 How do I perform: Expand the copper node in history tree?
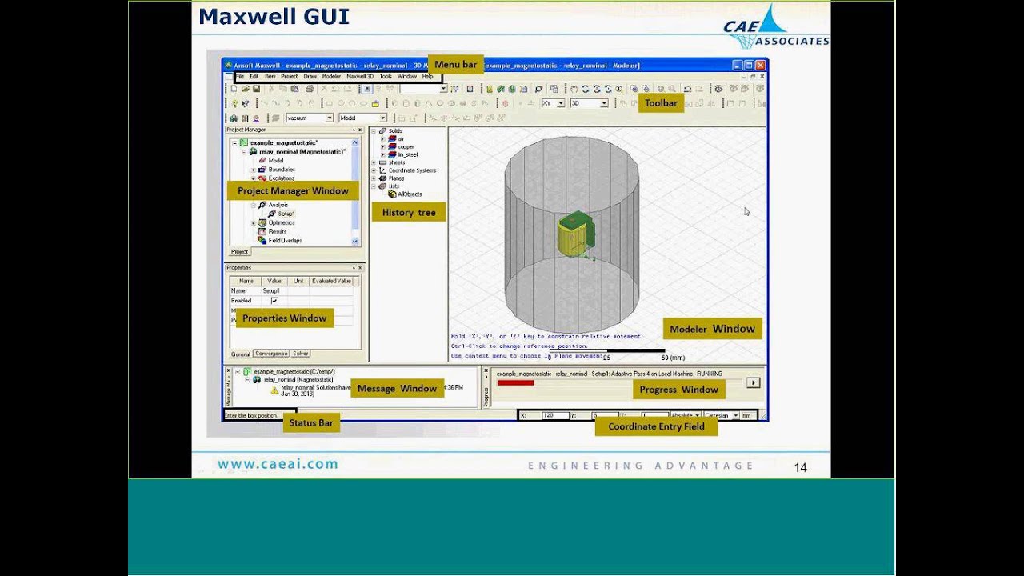tap(382, 147)
